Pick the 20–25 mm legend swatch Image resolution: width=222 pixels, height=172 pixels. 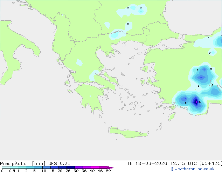[x=62, y=167]
